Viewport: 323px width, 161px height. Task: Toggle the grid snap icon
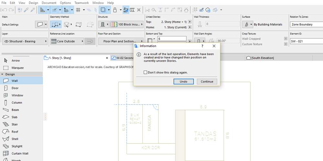(78, 10)
